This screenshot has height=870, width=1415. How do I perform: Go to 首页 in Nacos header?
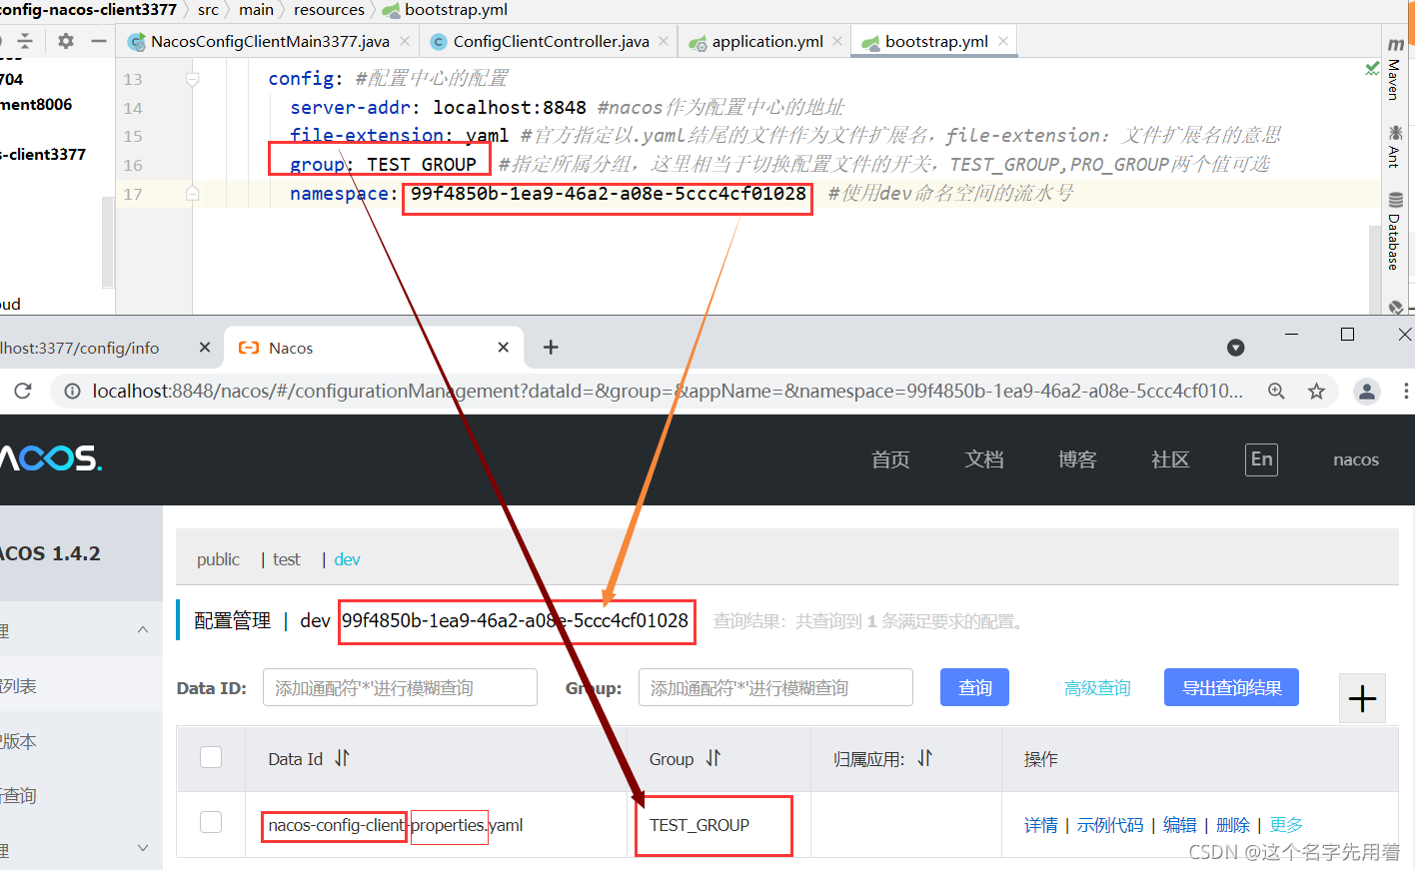(890, 459)
